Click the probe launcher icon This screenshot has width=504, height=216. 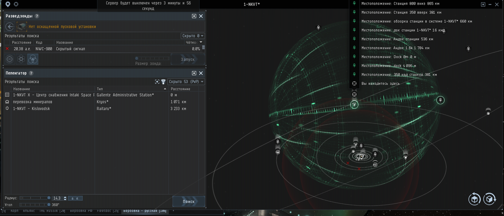point(21,26)
